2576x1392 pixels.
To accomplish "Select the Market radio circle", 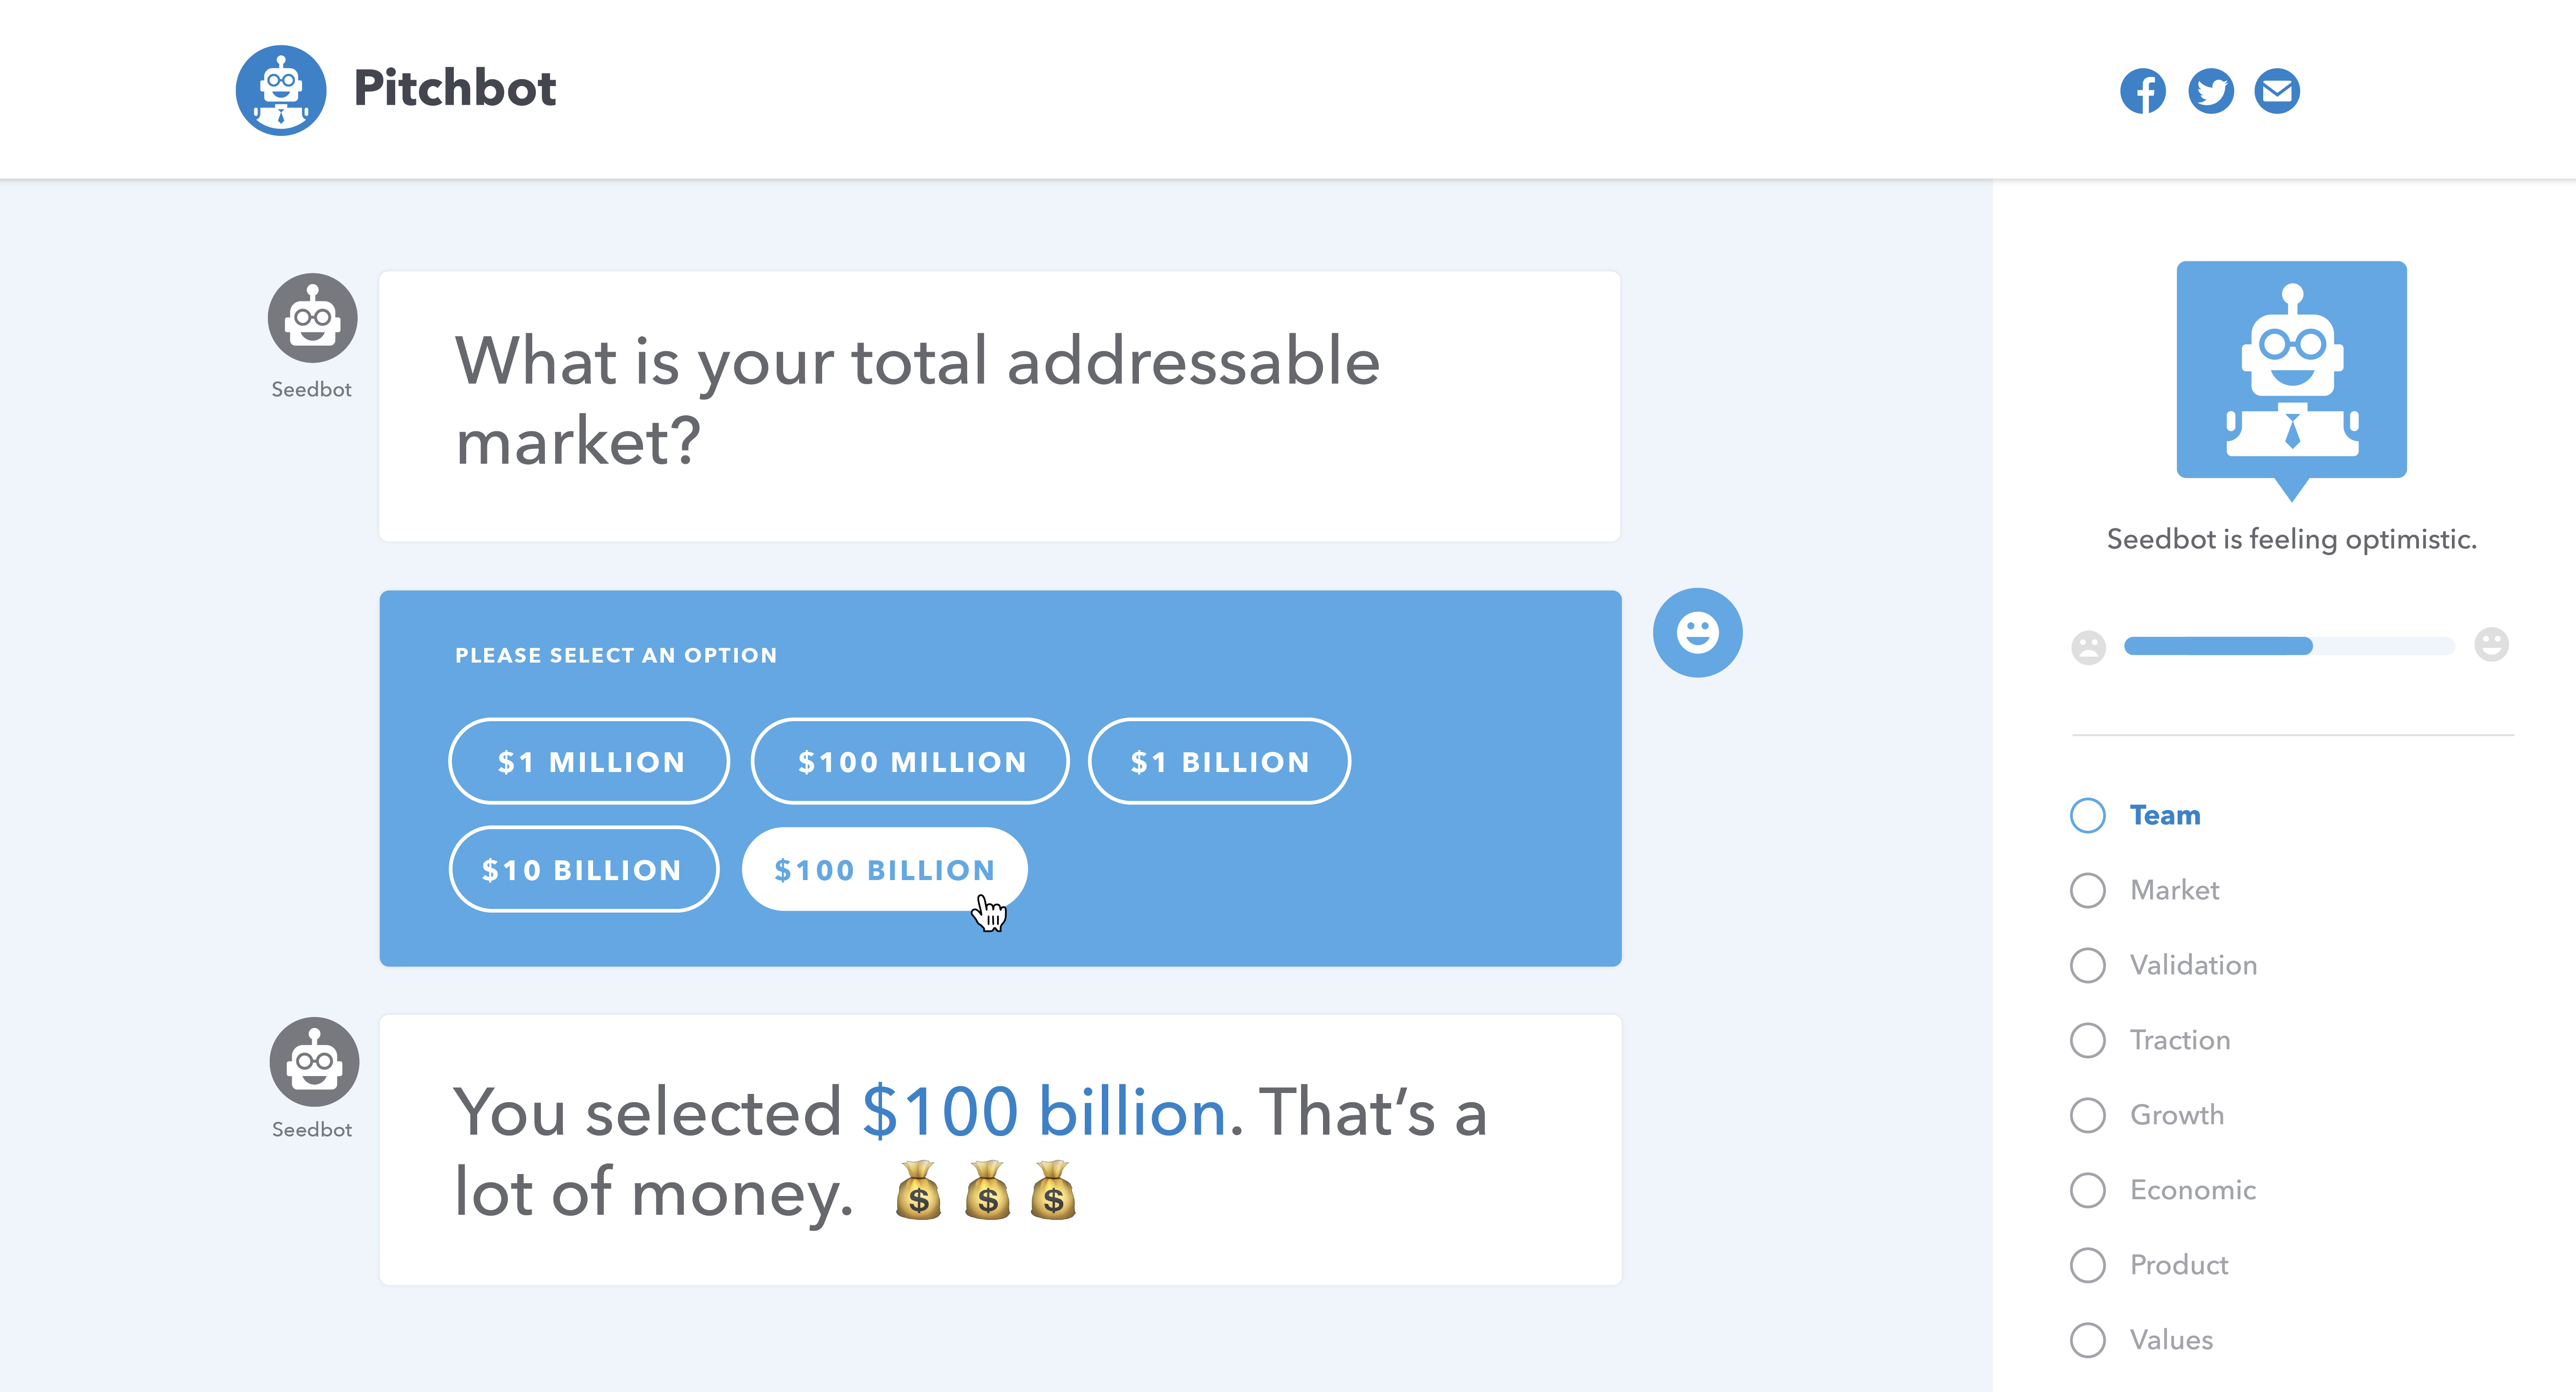I will [2087, 890].
